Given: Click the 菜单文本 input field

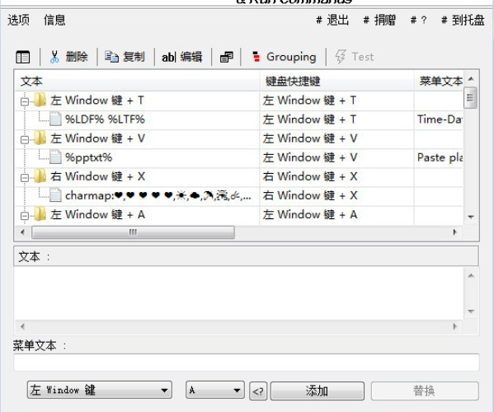Looking at the screenshot, I should click(247, 363).
